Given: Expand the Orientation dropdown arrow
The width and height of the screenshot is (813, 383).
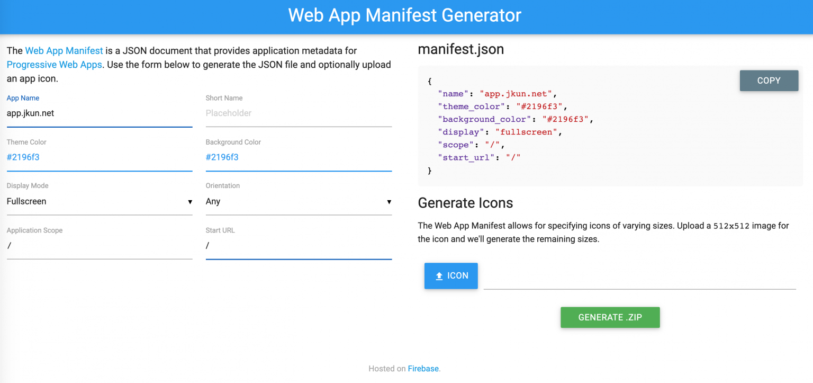Looking at the screenshot, I should 389,201.
